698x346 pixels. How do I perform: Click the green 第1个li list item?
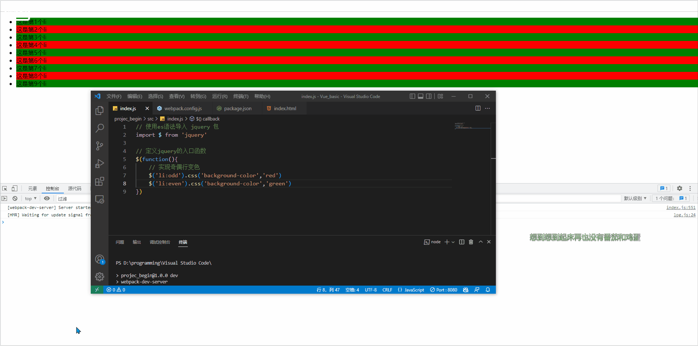pyautogui.click(x=357, y=22)
